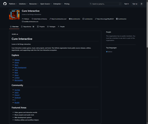The width and height of the screenshot is (148, 124).
Task: Focus the Search or jump to field
Action: tap(106, 4)
